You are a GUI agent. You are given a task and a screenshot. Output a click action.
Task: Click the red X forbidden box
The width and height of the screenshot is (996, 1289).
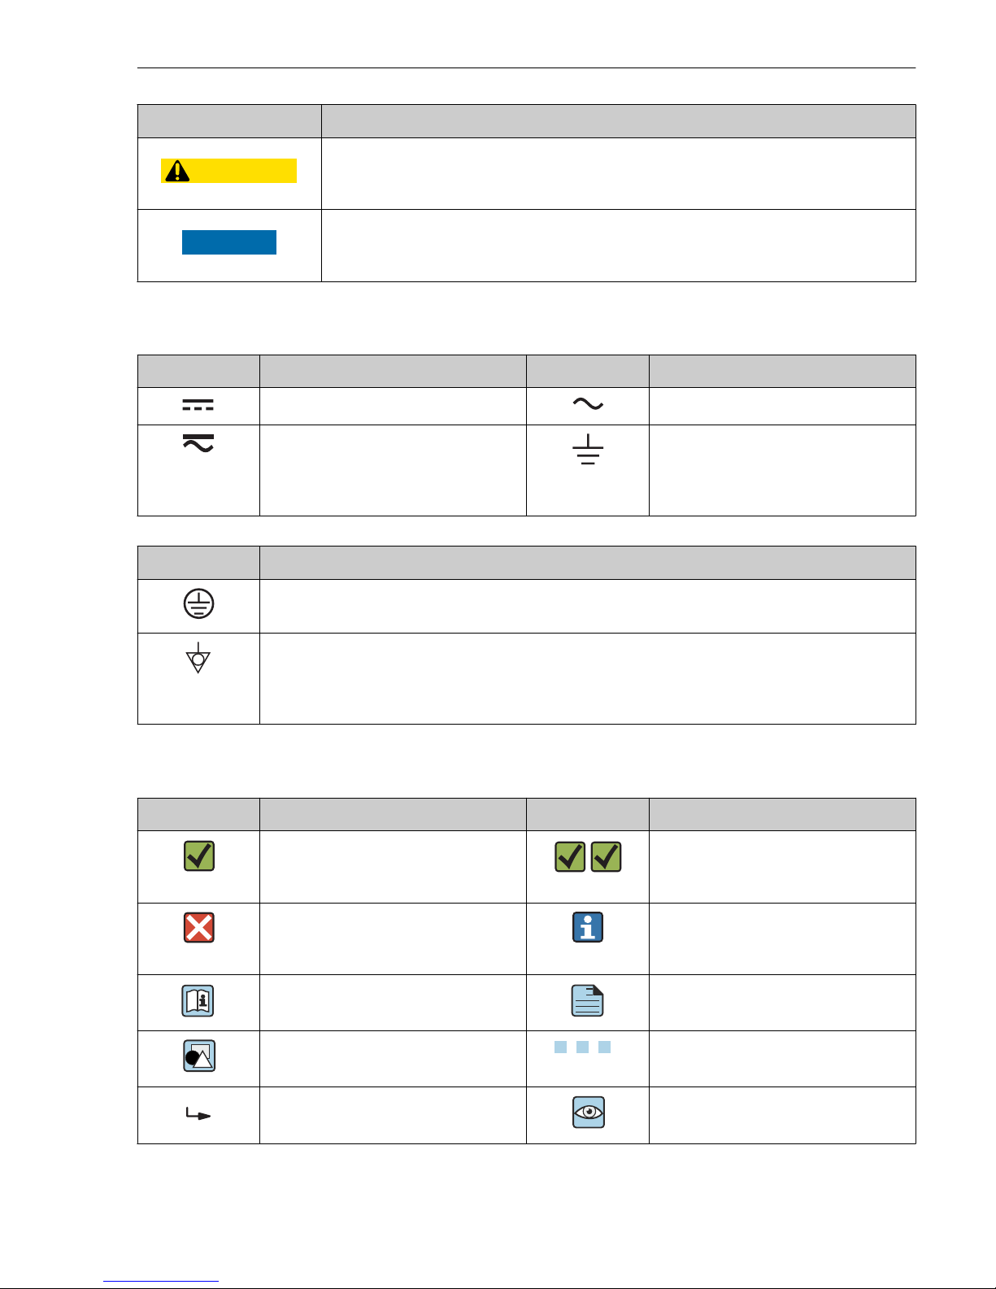point(198,928)
